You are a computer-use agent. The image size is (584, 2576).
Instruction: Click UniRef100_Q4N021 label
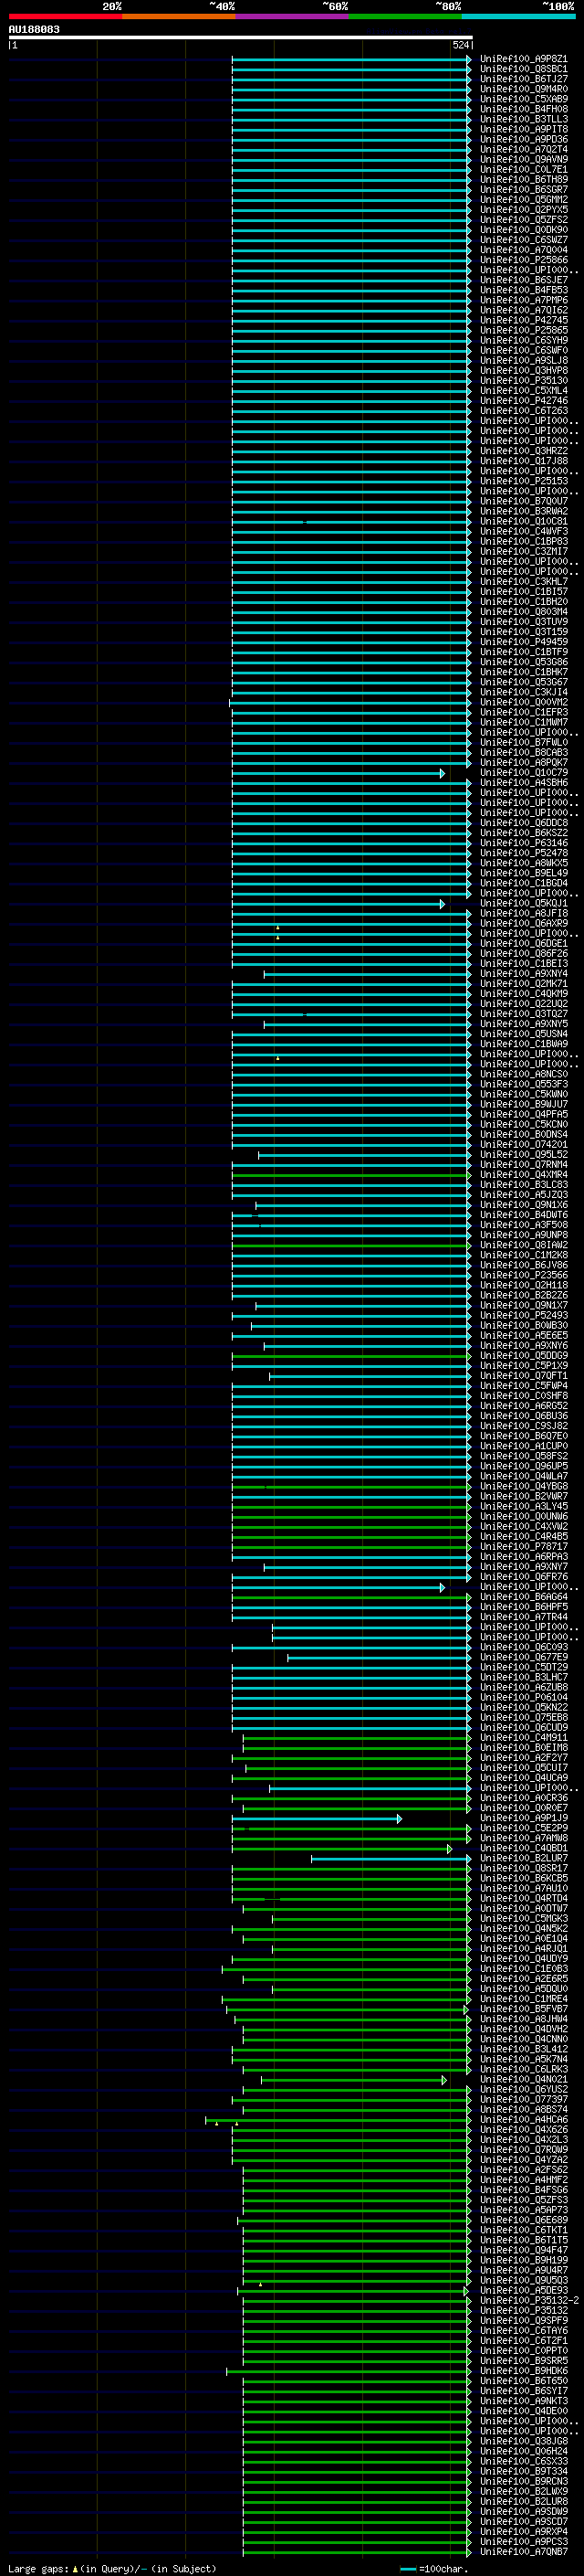[523, 2079]
